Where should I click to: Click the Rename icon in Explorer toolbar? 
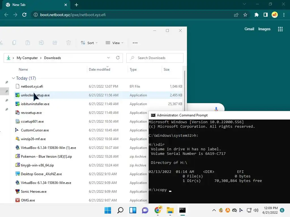click(41, 43)
